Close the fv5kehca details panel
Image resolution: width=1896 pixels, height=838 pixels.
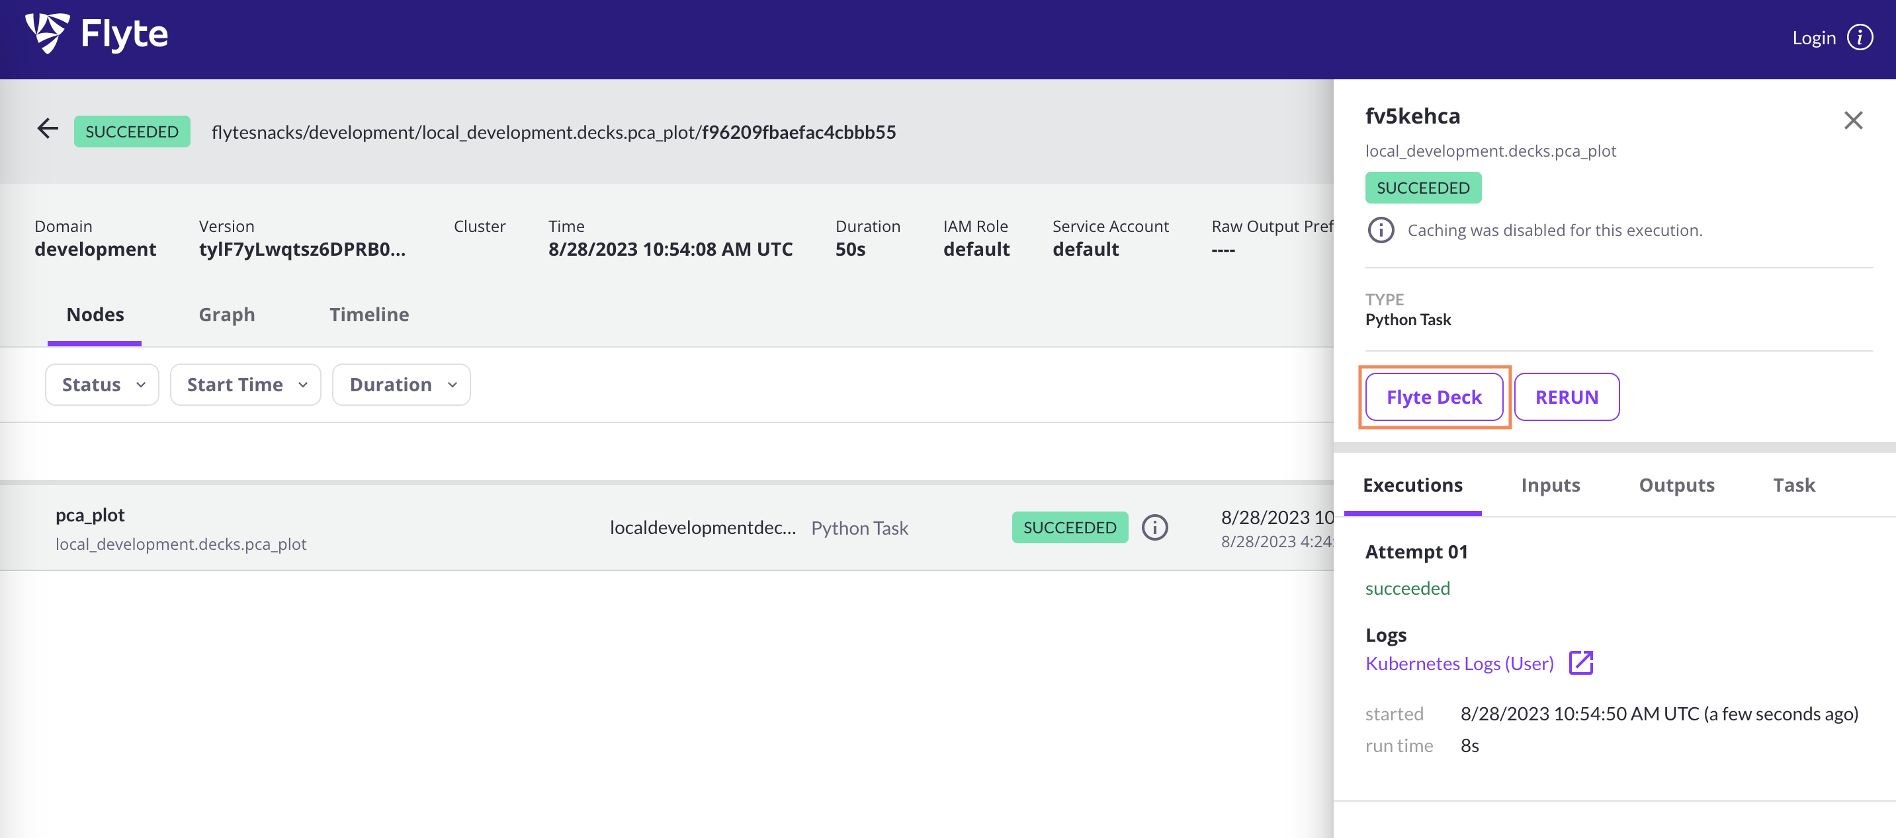[x=1852, y=120]
